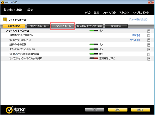Image resolution: width=155 pixels, height=115 pixels.
Task: Toggle the 遮断ポートの隠蔽 switch
Action: [x=94, y=44]
